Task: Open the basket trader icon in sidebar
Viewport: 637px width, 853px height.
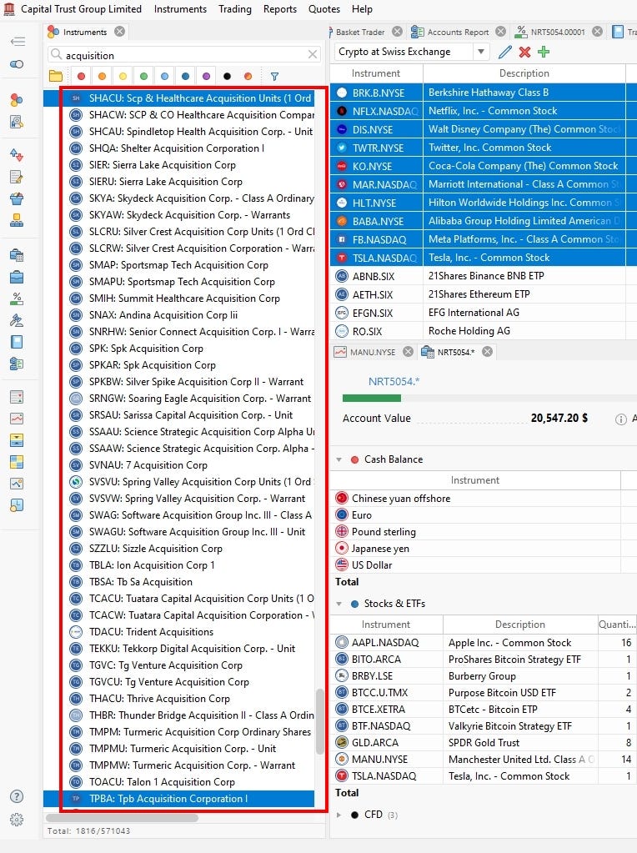Action: point(17,198)
